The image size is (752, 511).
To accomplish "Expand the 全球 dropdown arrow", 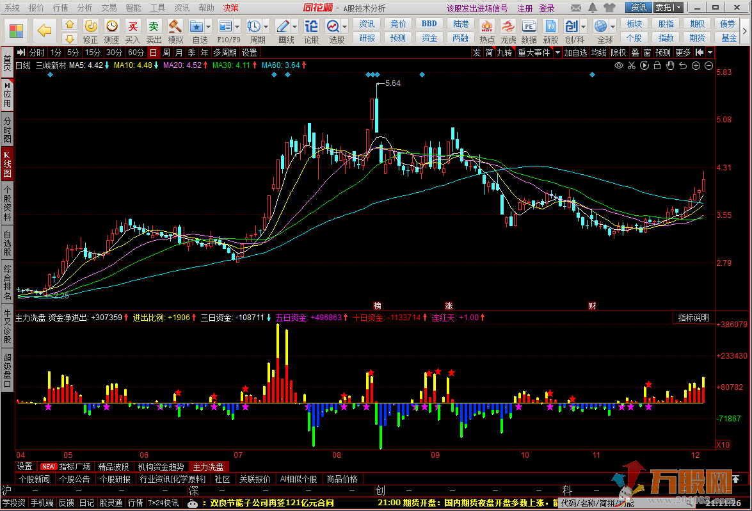I will 612,27.
